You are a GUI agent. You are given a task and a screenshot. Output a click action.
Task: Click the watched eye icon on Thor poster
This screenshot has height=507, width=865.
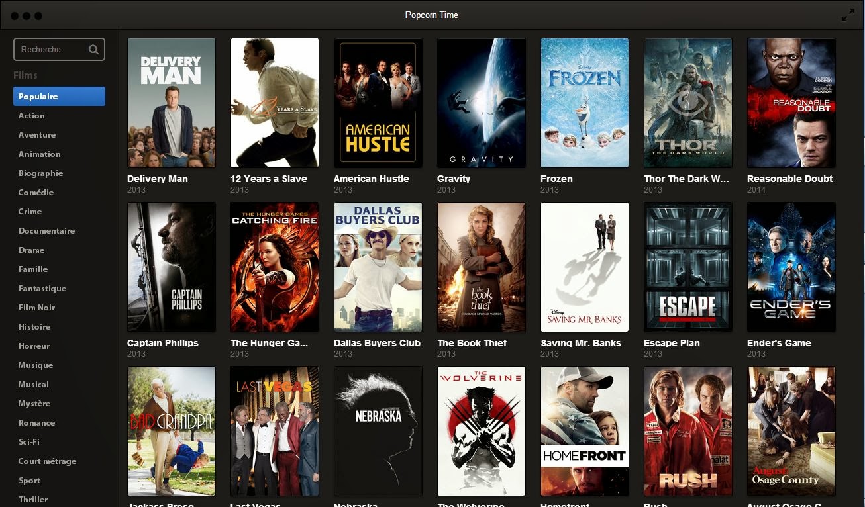[687, 103]
